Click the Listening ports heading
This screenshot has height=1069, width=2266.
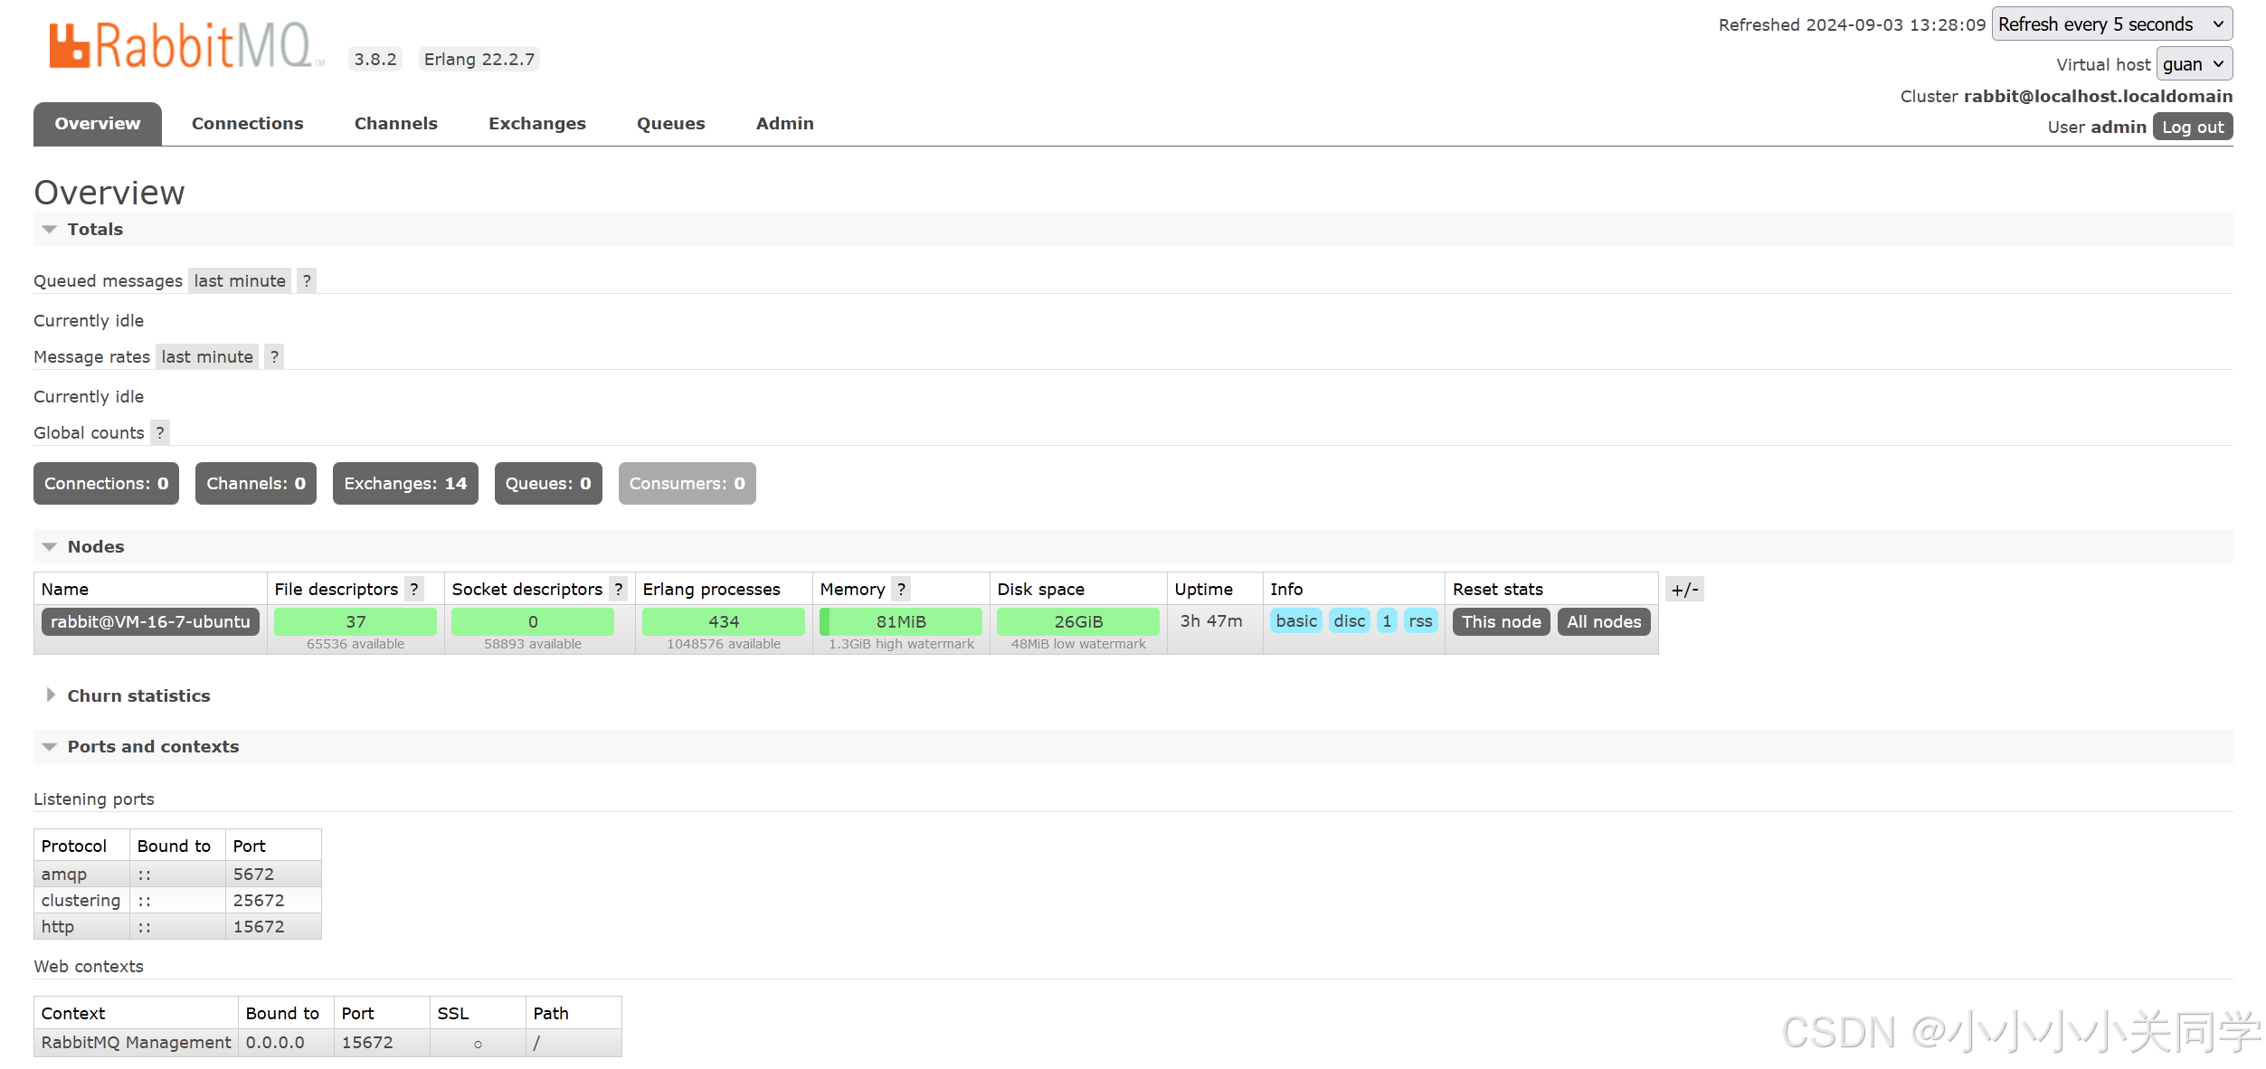(94, 799)
